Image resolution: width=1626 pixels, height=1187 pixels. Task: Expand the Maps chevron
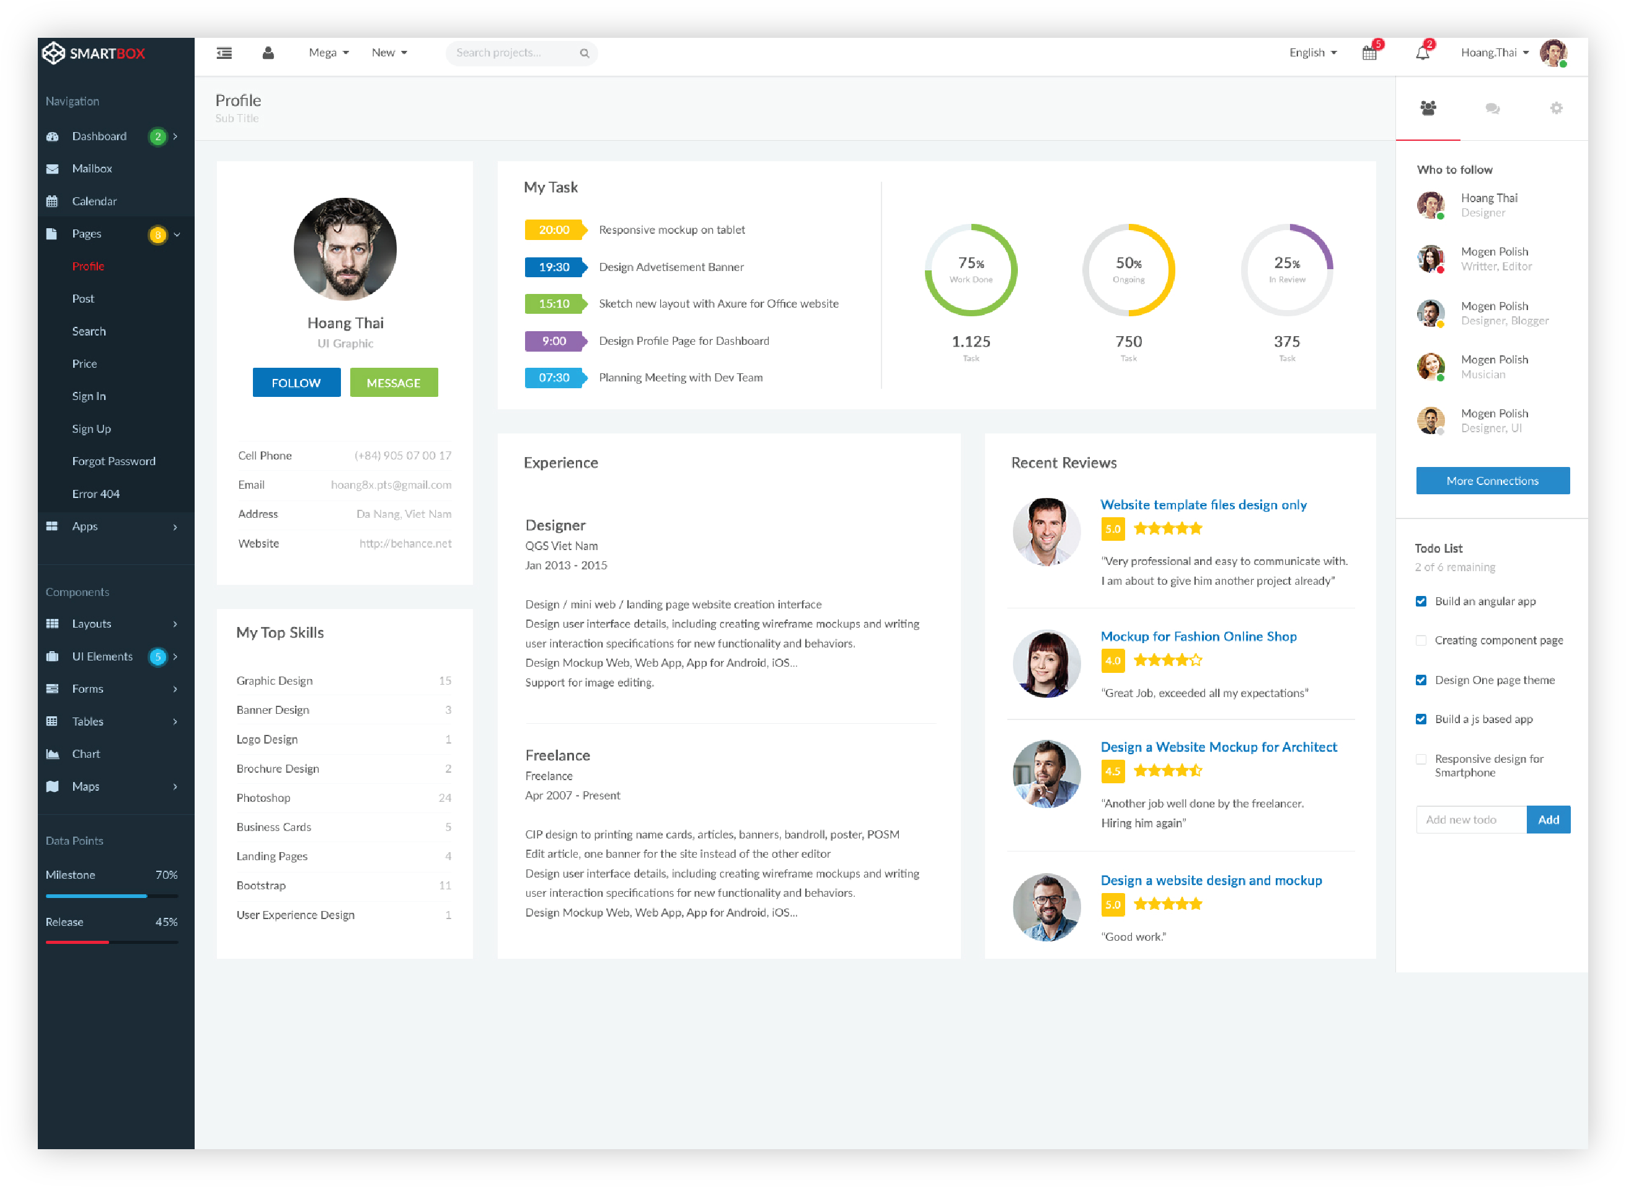click(175, 787)
